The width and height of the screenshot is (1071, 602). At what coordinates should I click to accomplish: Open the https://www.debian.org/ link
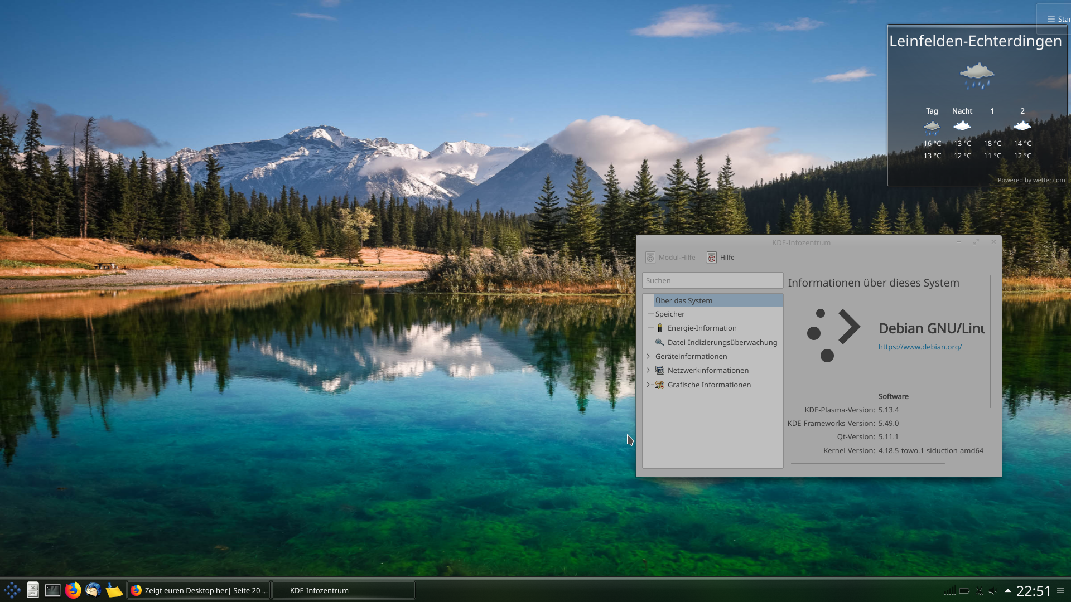[x=919, y=347]
